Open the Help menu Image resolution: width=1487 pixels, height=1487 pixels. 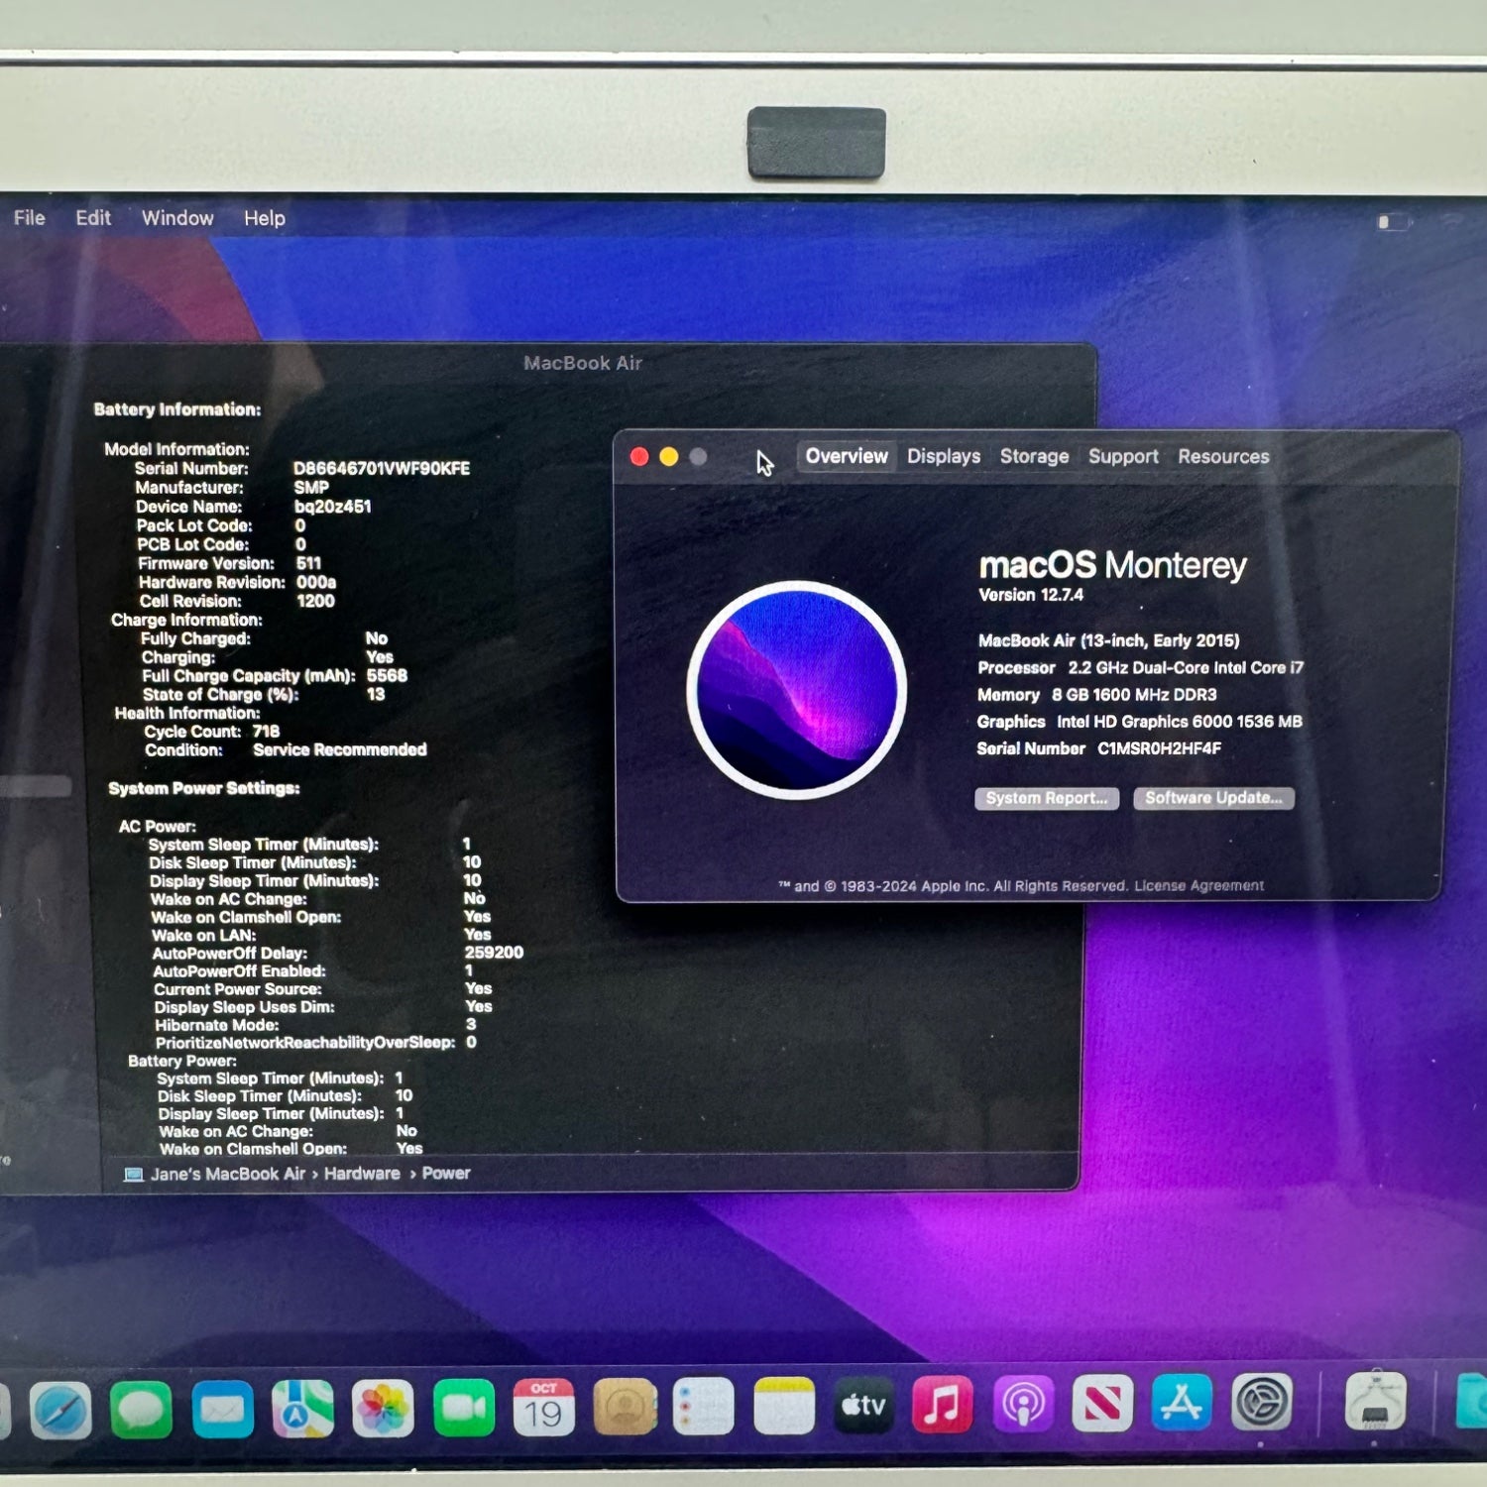pyautogui.click(x=265, y=218)
